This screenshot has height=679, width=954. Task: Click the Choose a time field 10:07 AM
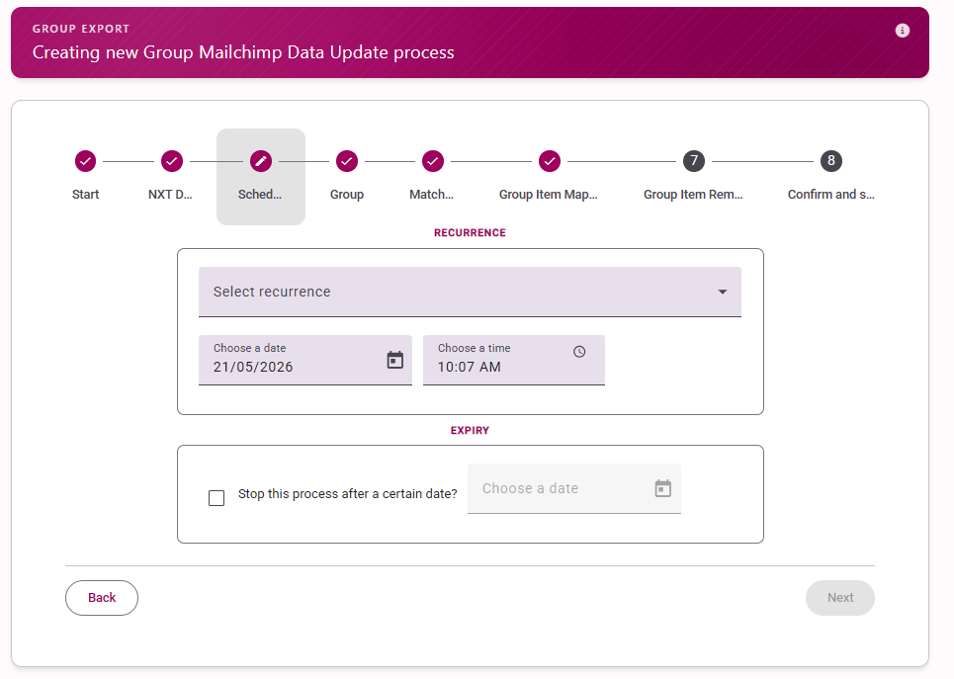514,360
